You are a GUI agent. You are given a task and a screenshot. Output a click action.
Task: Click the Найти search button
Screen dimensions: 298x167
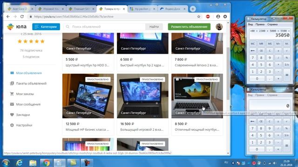154,27
